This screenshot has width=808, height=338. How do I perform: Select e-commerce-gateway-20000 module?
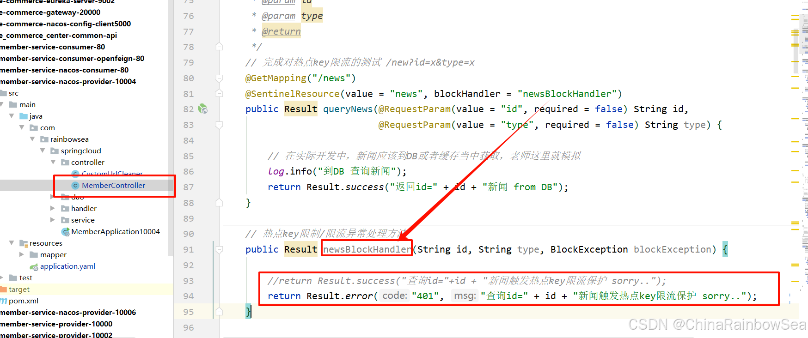(50, 12)
